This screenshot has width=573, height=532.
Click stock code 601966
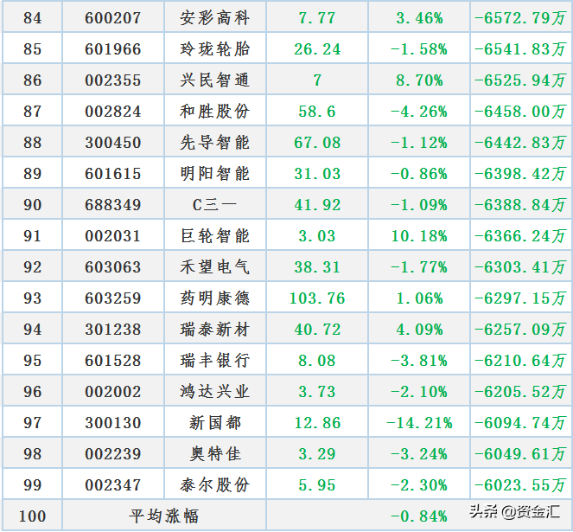tap(113, 48)
